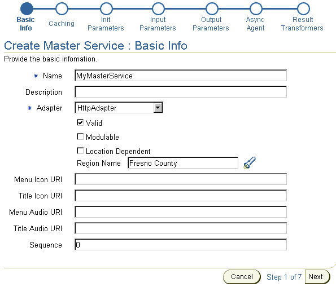
Task: Click the 'Step 1 of 7' text
Action: tap(284, 277)
